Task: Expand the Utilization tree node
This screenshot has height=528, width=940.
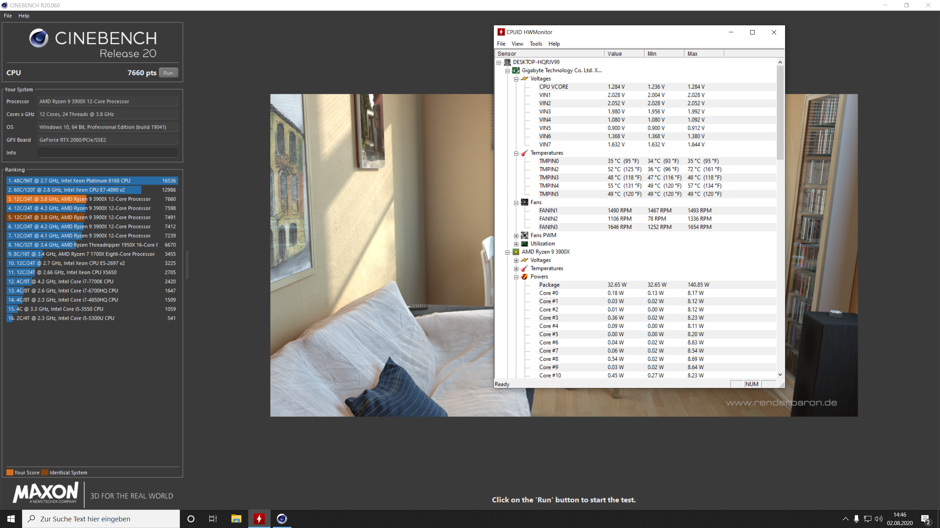Action: click(516, 244)
